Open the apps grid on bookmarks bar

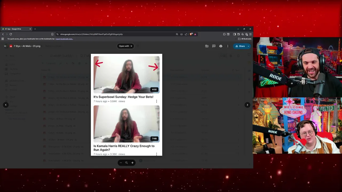(x=3, y=39)
